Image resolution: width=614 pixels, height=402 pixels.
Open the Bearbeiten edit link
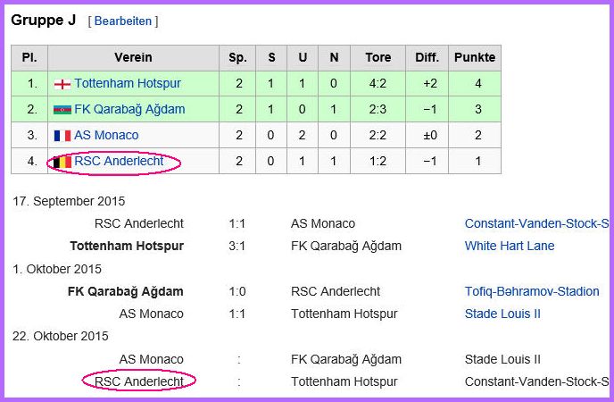123,21
